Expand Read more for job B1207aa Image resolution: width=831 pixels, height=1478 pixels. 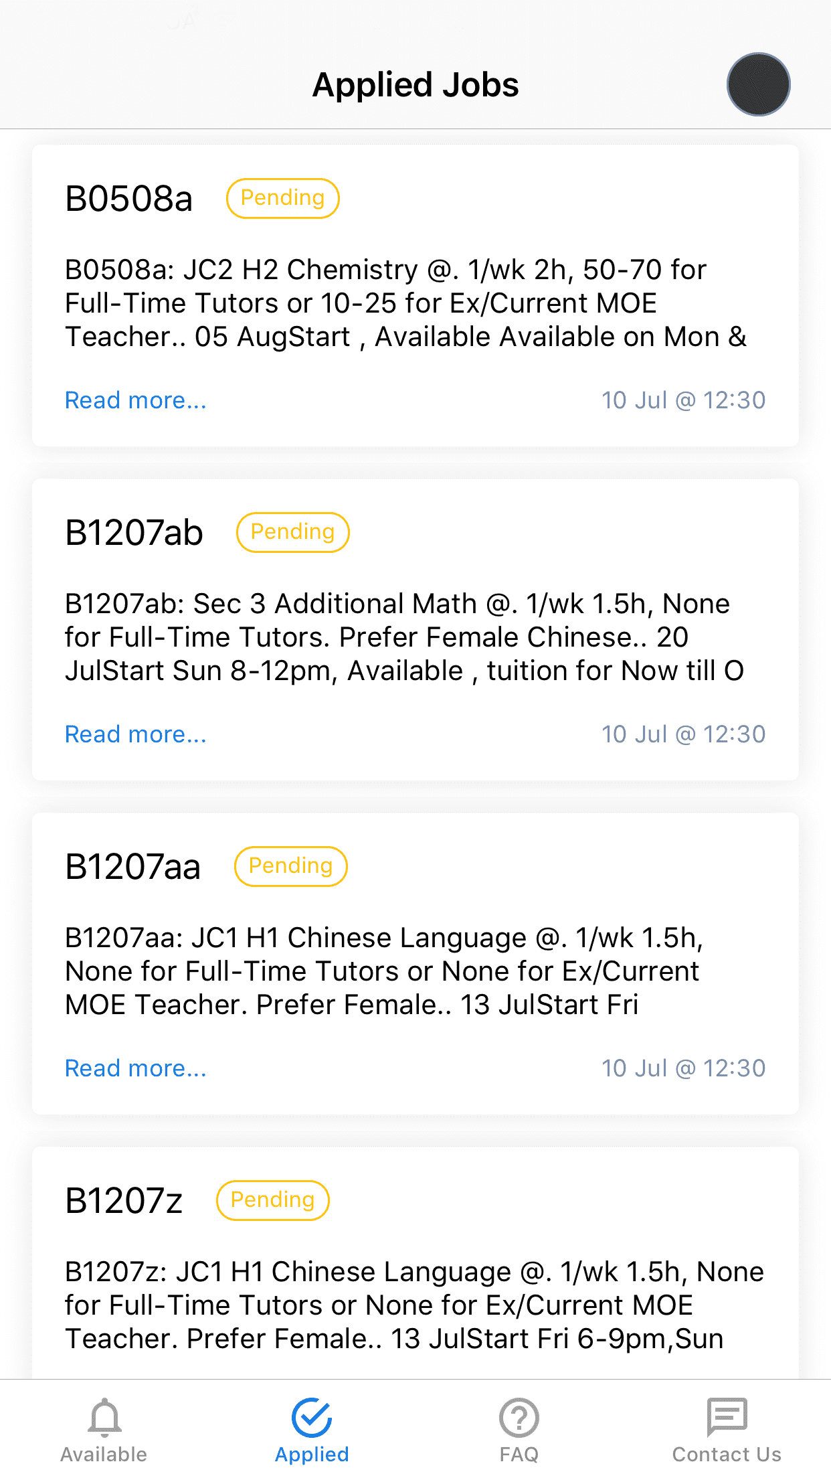[x=136, y=1068]
